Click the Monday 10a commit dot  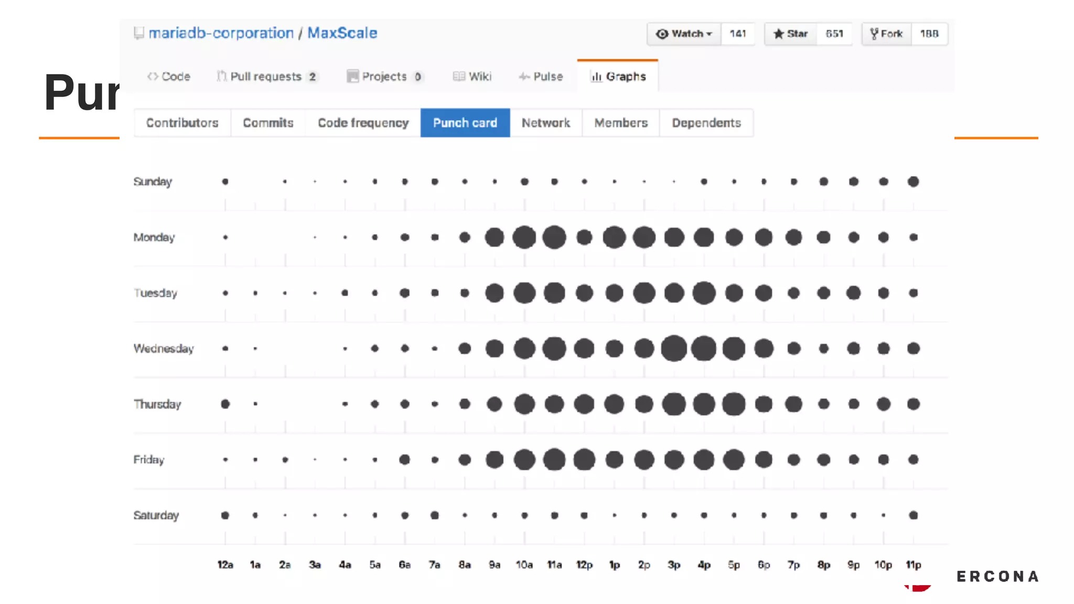524,238
